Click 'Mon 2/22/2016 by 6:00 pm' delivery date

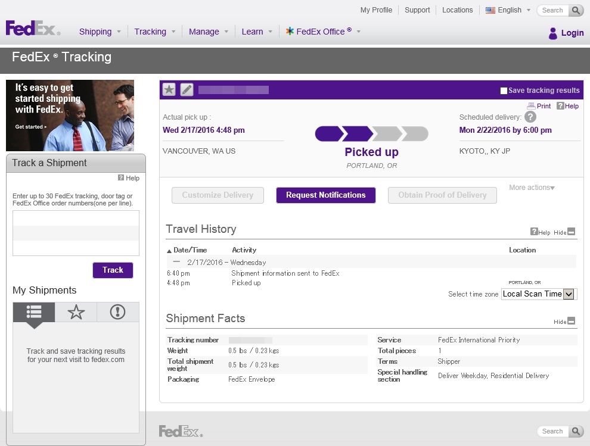[x=505, y=130]
